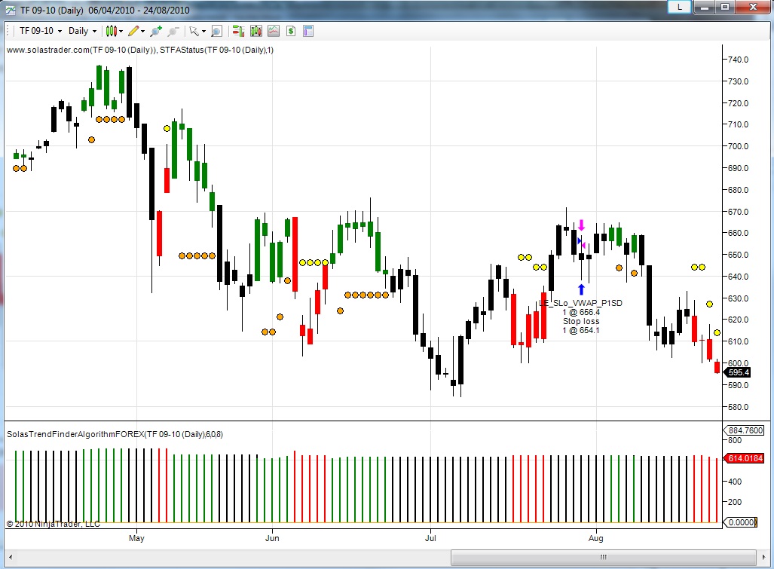Select the pencil drawing tools icon
This screenshot has height=569, width=774.
133,31
